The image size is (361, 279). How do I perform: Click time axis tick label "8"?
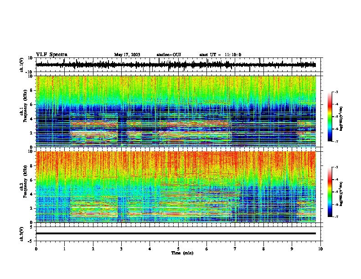point(263,249)
